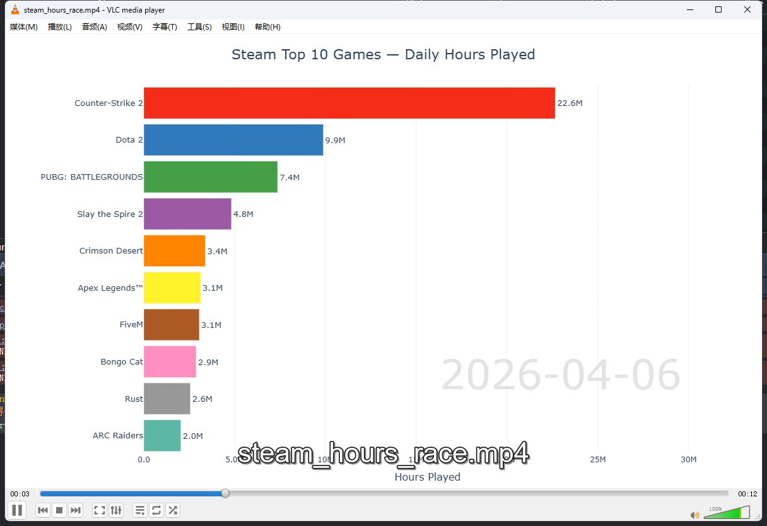767x526 pixels.
Task: Click the 9.9M value label
Action: tap(335, 140)
